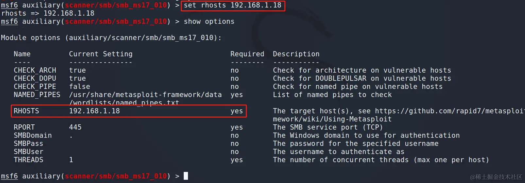Click the "Name" column header
The image size is (525, 183).
[x=22, y=54]
